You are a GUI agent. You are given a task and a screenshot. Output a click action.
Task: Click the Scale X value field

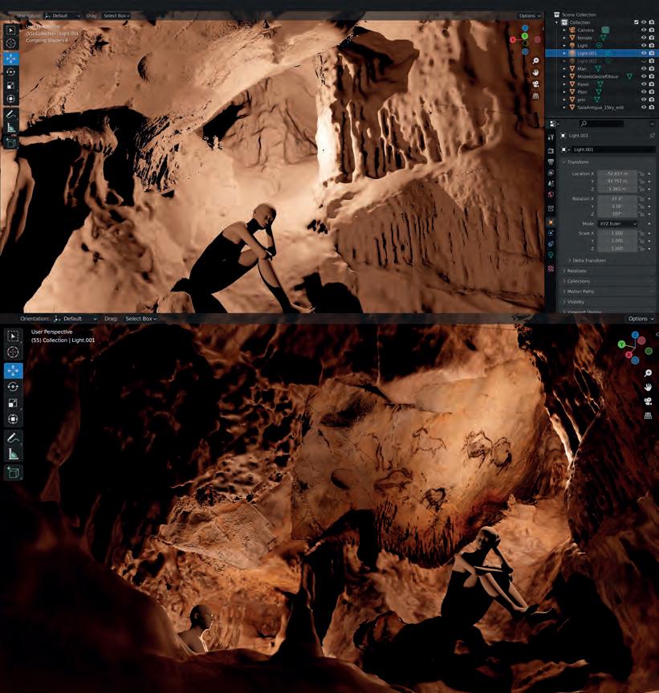617,233
